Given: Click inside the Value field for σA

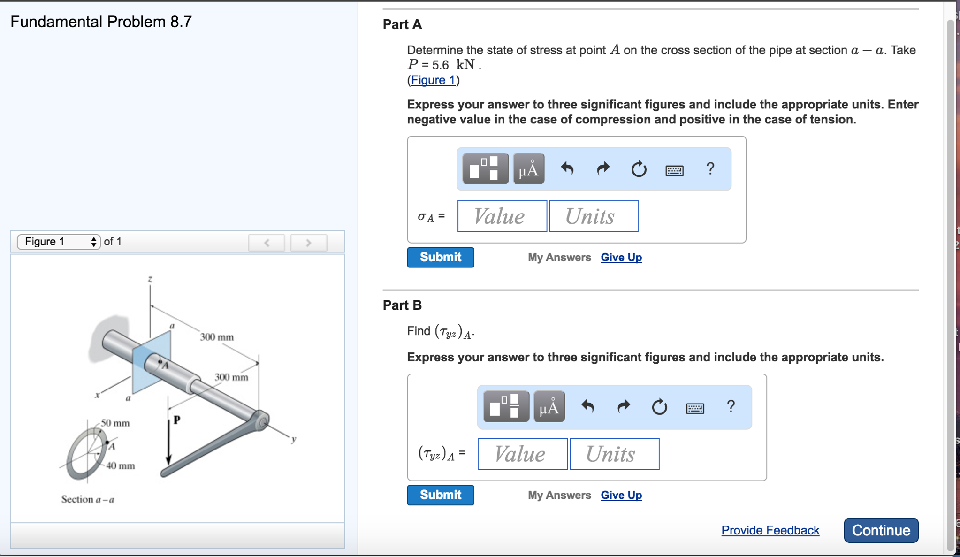Looking at the screenshot, I should (501, 216).
